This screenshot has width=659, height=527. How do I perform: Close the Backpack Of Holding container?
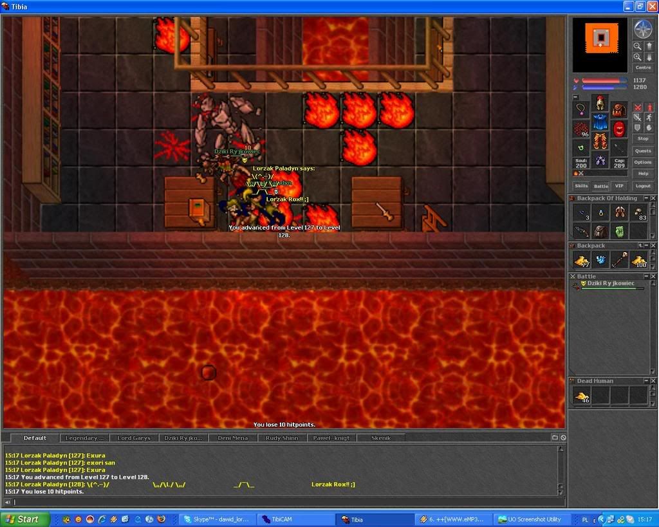[653, 198]
